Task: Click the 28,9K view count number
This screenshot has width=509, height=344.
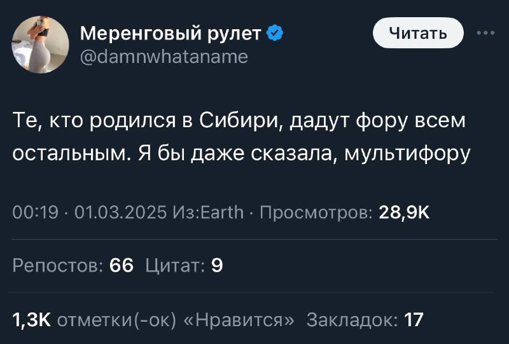Action: click(404, 212)
